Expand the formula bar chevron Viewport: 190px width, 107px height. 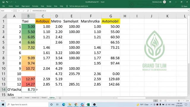tap(188, 11)
